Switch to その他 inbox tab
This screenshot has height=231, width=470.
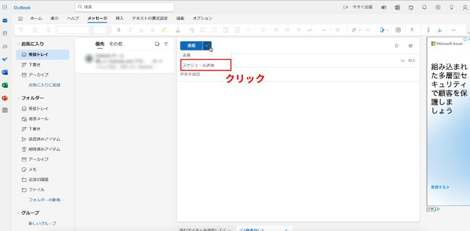point(116,44)
